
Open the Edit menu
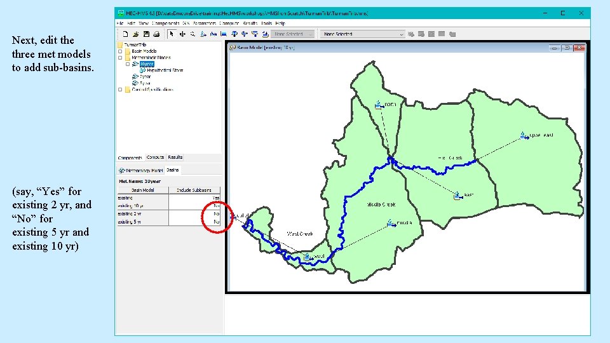131,24
